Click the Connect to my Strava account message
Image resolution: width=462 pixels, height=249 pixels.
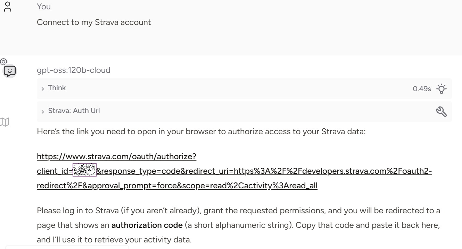(x=94, y=22)
